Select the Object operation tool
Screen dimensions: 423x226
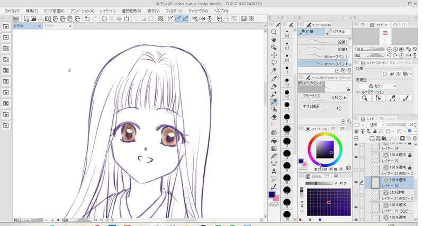coord(274,48)
